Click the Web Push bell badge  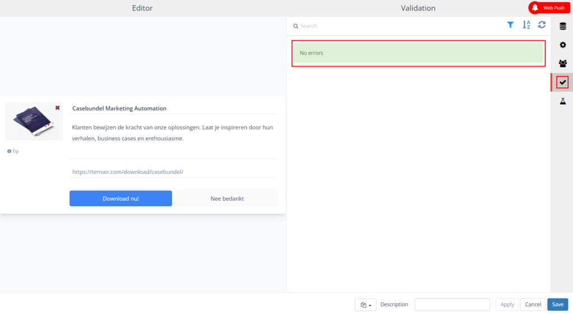[x=549, y=8]
